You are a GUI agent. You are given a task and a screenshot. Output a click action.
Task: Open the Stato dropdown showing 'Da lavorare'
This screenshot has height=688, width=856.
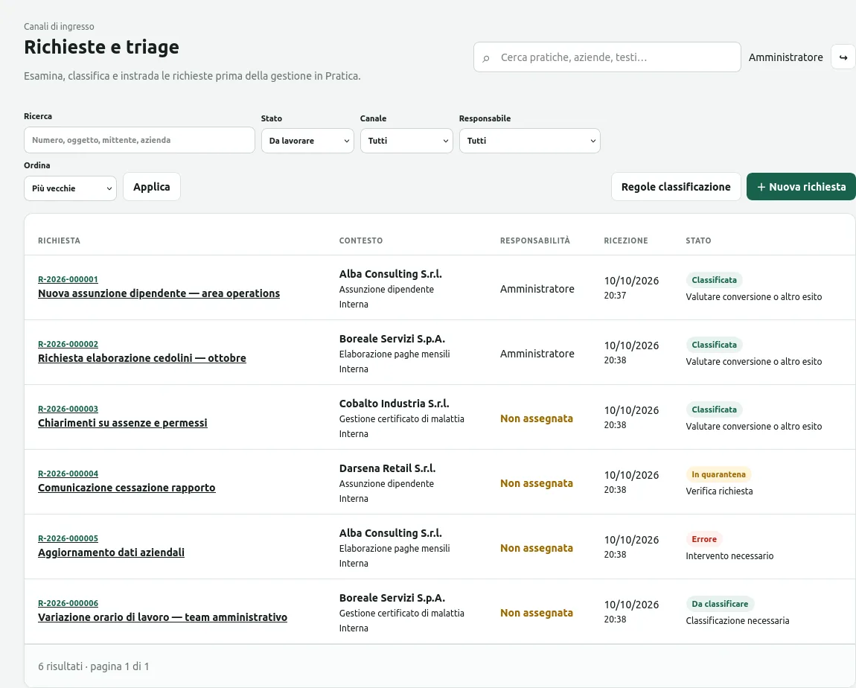(307, 141)
